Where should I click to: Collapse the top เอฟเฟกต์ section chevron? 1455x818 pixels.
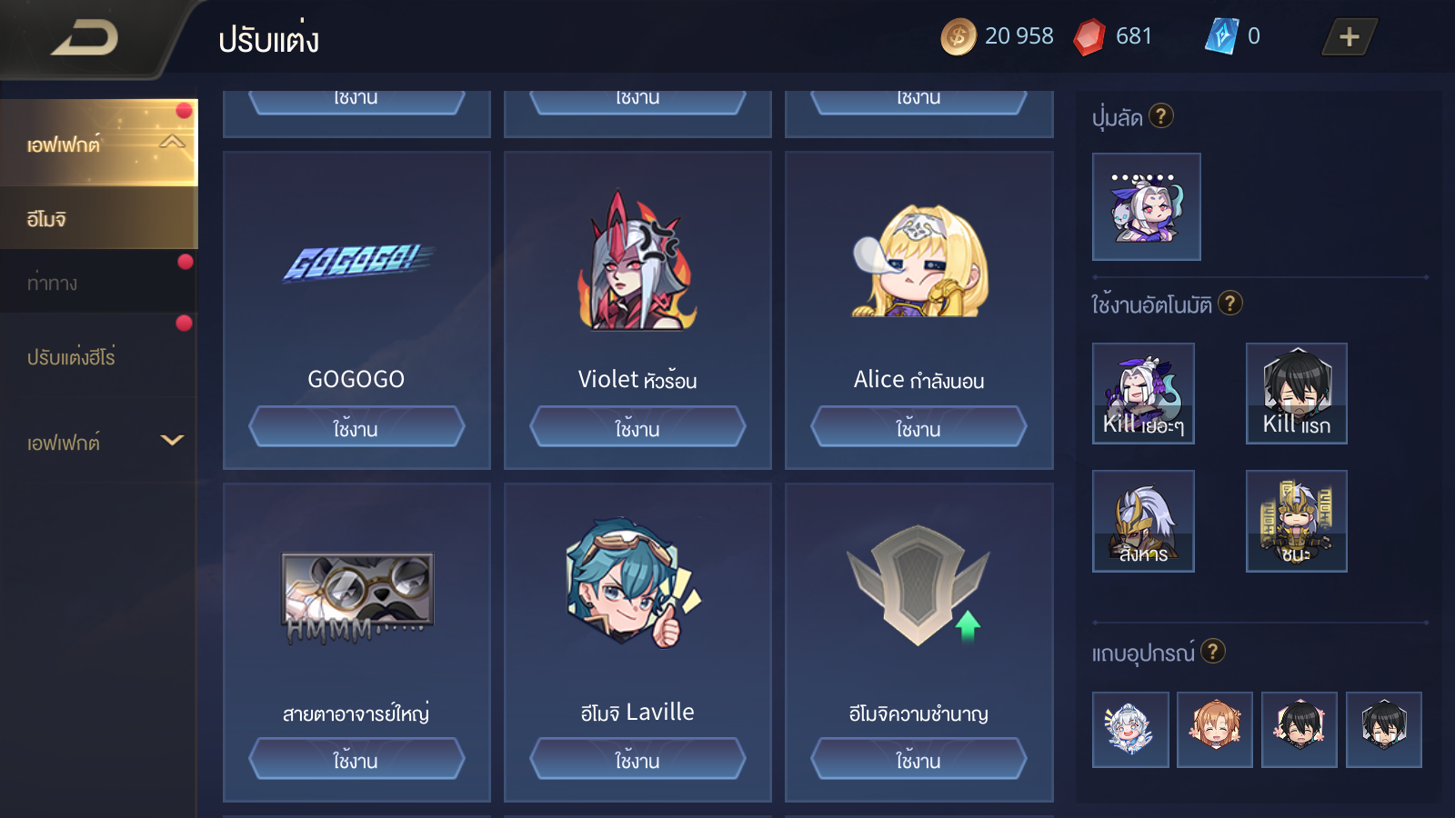(172, 142)
